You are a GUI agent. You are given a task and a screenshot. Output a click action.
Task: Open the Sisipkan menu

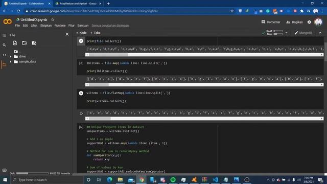pos(46,26)
